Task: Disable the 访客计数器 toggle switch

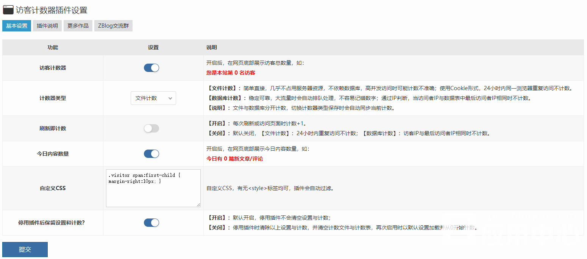Action: (151, 68)
